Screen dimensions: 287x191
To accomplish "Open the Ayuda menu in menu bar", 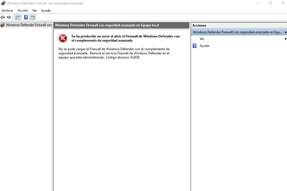I will click(46, 11).
